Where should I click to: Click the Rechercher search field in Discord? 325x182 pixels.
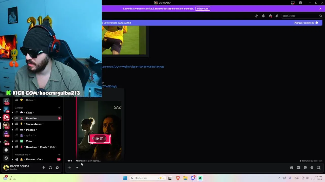302,16
